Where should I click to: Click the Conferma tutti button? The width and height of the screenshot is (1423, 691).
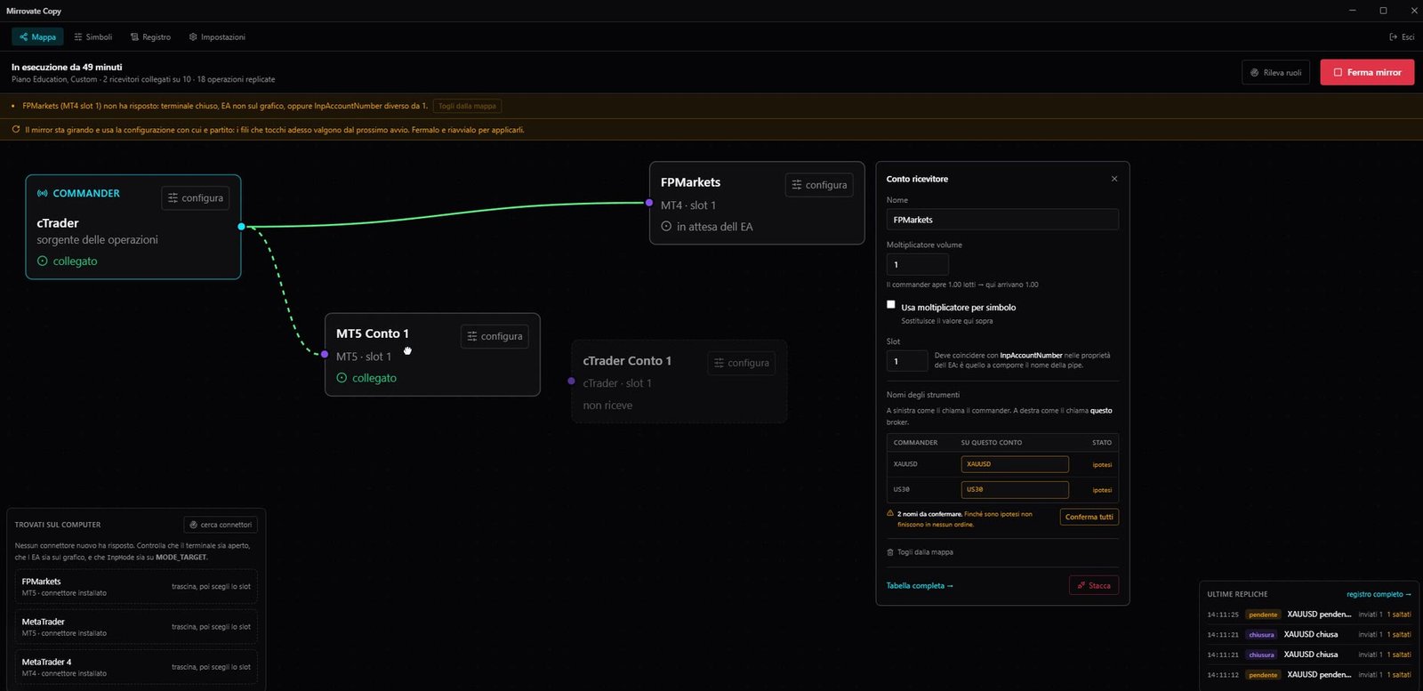[x=1089, y=517]
